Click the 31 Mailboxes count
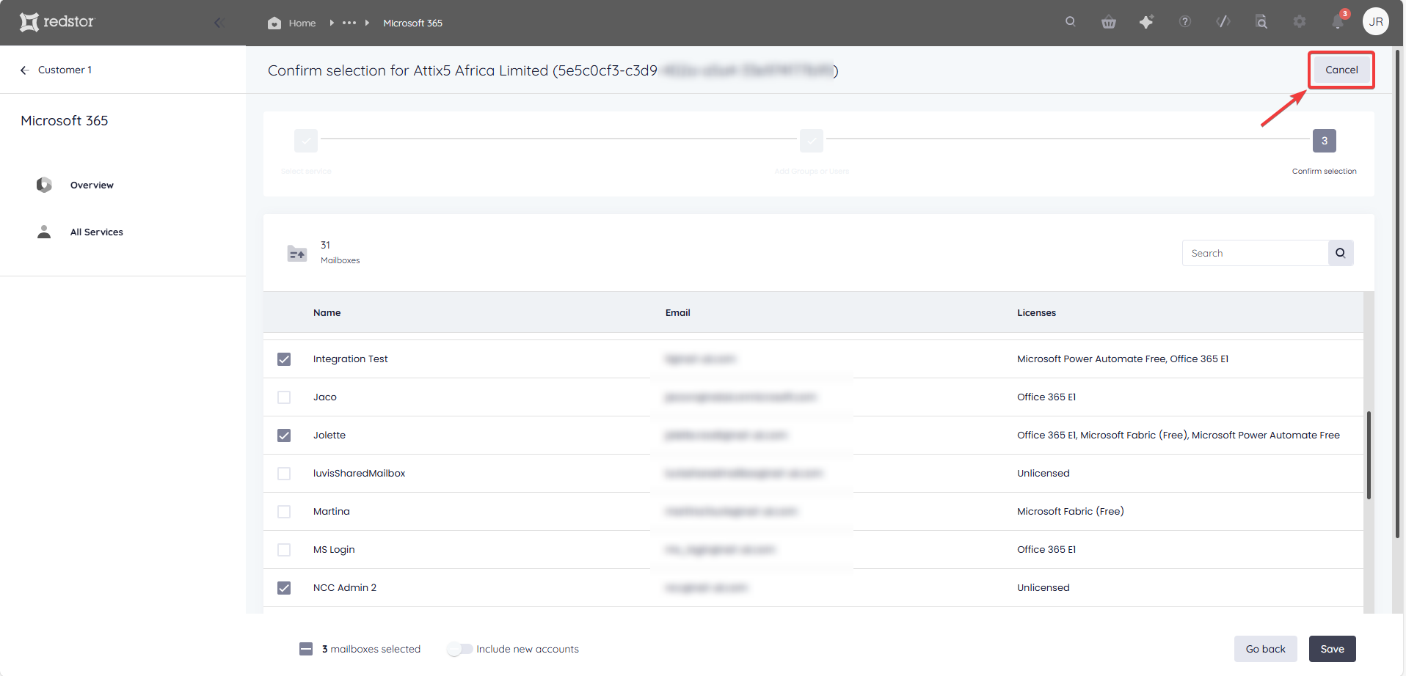Screen dimensions: 1406x676 340,252
